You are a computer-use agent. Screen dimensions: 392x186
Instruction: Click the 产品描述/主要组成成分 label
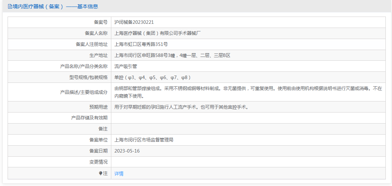click(84, 92)
